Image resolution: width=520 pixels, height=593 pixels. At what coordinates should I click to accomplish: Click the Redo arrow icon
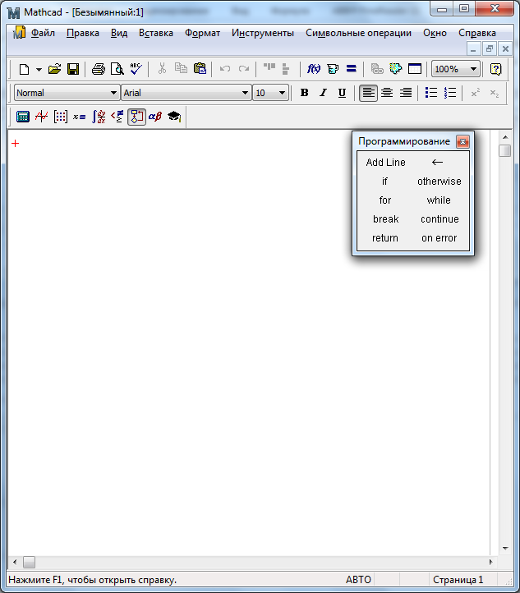[244, 69]
